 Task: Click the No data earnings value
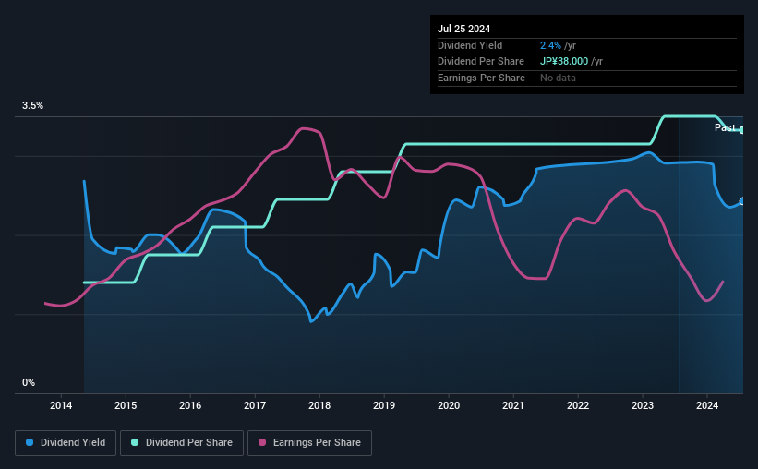(558, 78)
